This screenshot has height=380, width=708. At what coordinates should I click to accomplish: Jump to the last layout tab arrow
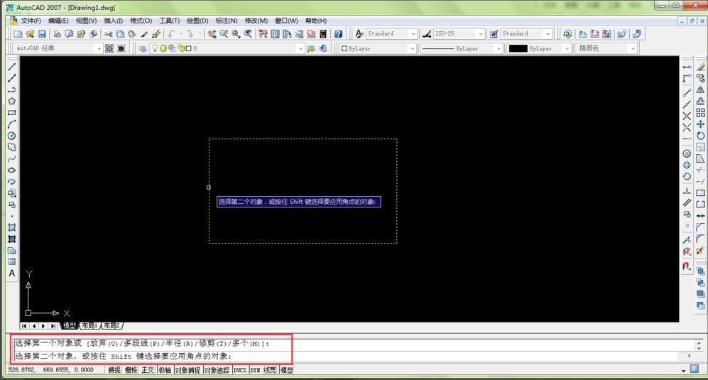[53, 326]
